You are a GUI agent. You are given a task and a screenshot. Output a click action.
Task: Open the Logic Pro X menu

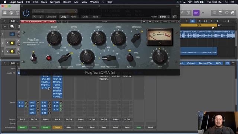click(16, 2)
